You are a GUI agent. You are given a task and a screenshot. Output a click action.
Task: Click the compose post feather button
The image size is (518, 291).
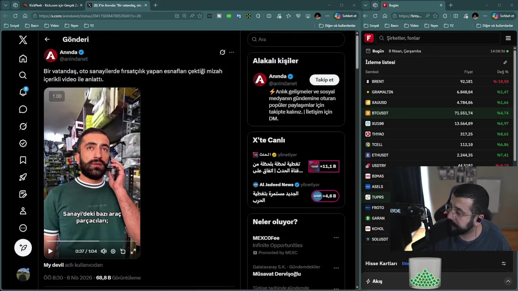tap(23, 248)
